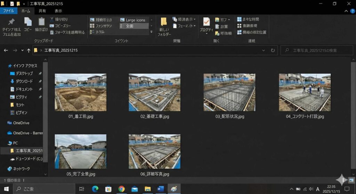Viewport: 356px width, 194px height.
Task: Click the pin to Quick Access ribbon icon
Action: 11,23
